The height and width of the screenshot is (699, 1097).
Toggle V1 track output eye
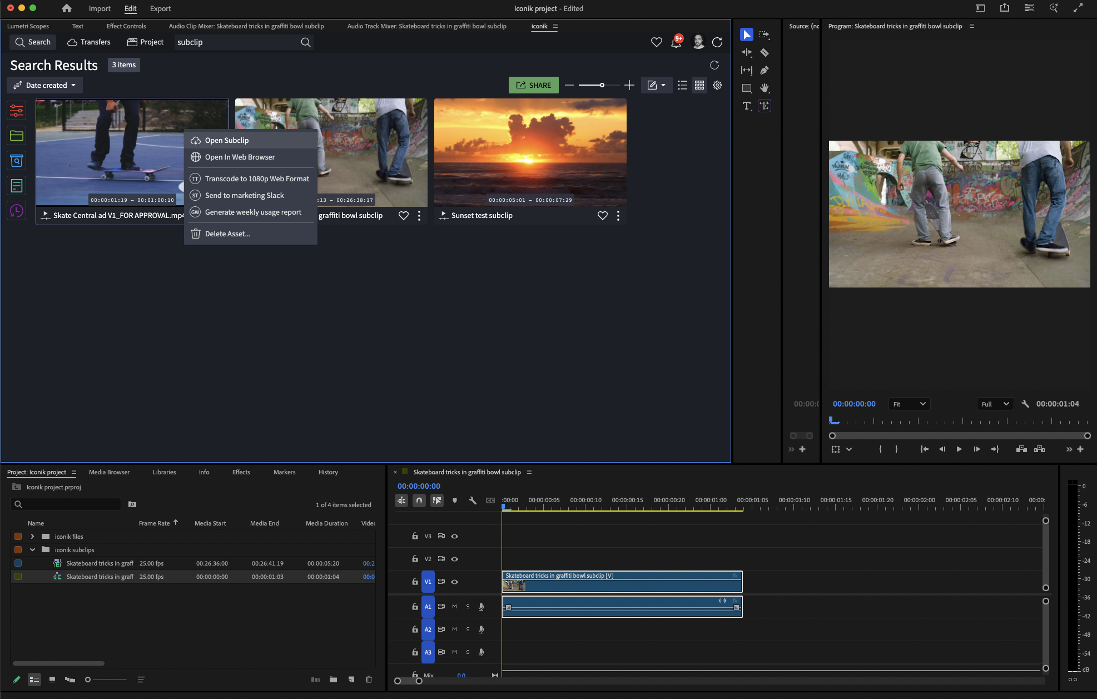[454, 582]
